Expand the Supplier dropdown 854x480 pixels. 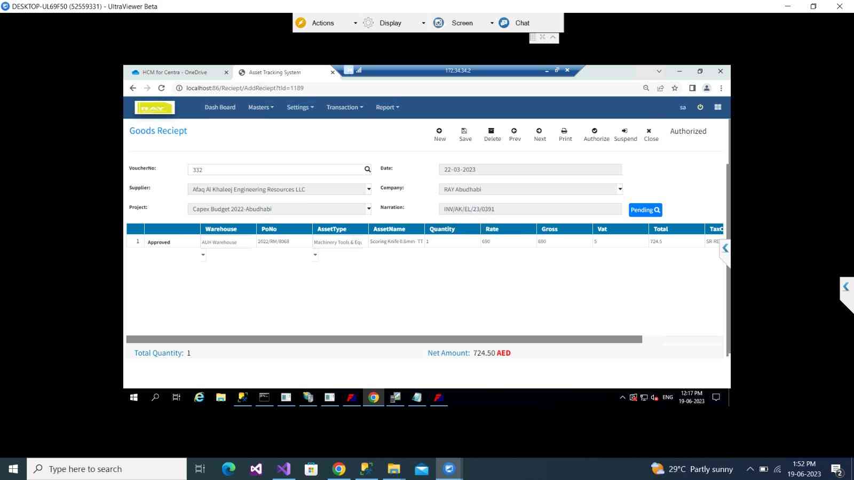[368, 189]
